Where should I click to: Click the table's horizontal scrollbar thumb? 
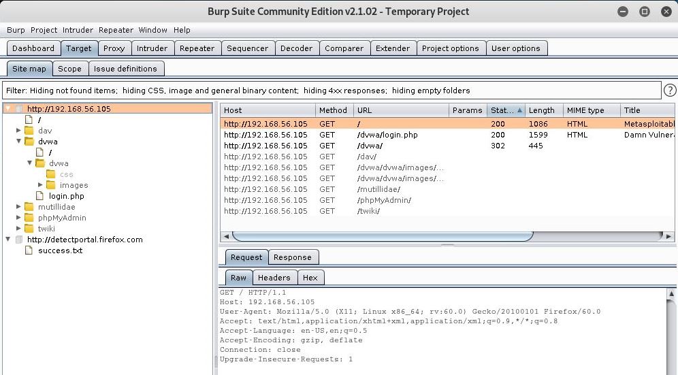(383, 236)
